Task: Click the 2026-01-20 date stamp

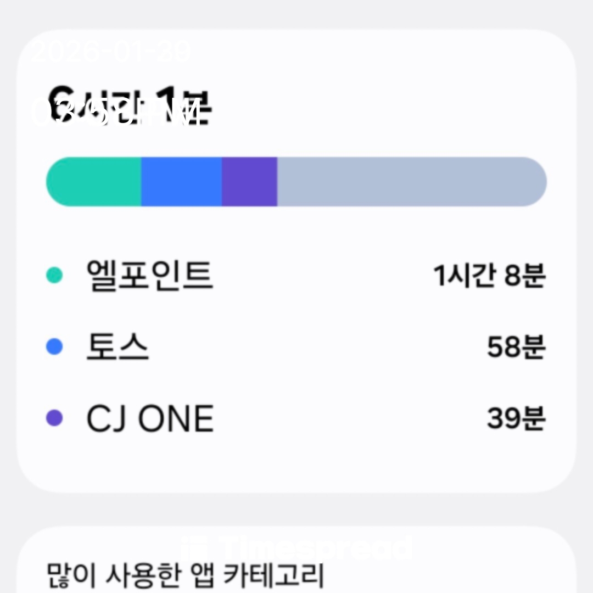Action: pos(111,52)
